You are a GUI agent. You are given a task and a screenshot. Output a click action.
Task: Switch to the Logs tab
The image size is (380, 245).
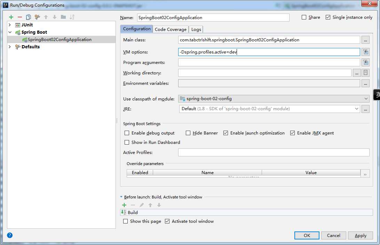point(196,29)
